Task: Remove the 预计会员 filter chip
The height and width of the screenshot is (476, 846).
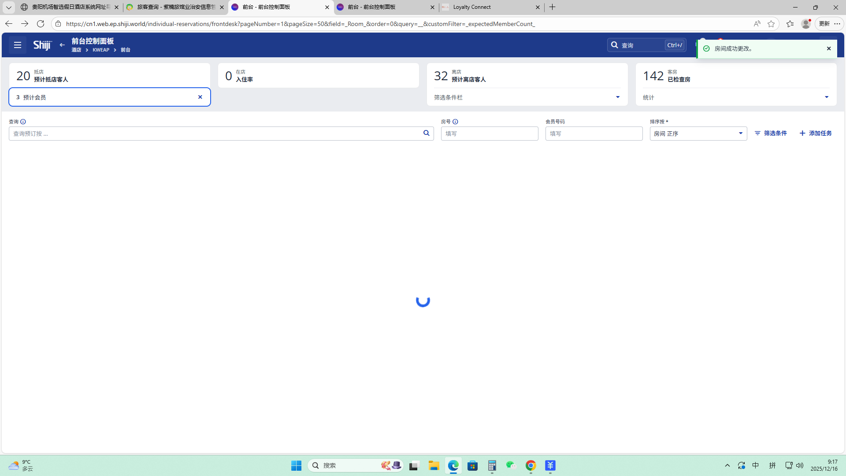Action: click(200, 97)
